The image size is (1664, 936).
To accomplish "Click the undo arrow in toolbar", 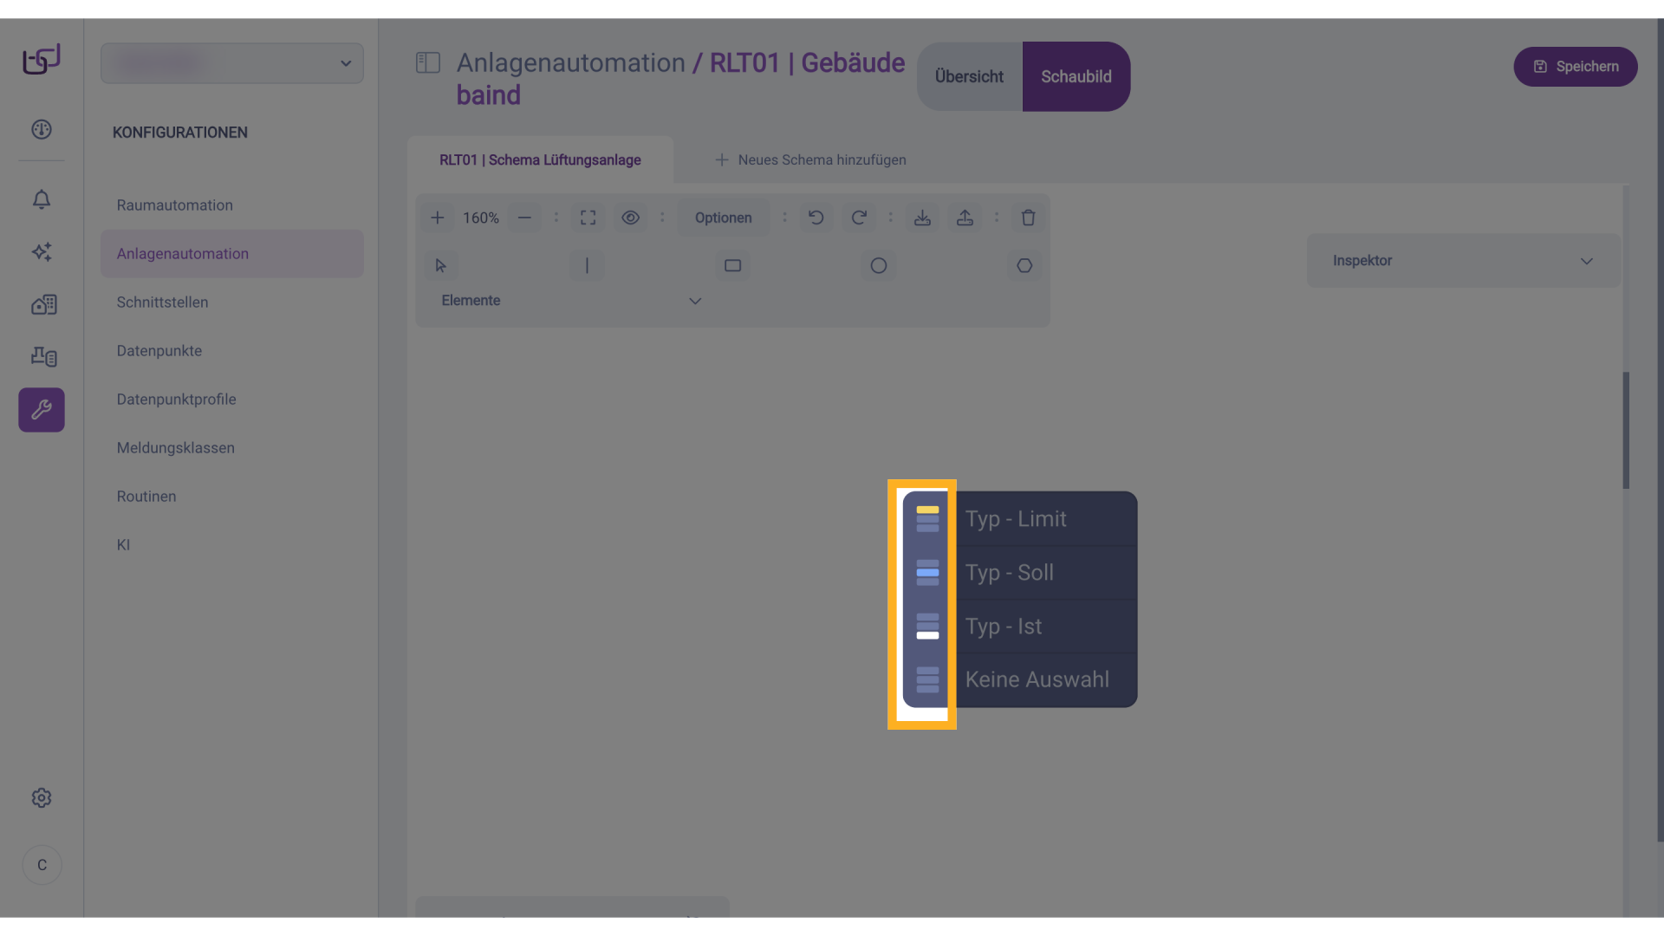I will pos(816,218).
